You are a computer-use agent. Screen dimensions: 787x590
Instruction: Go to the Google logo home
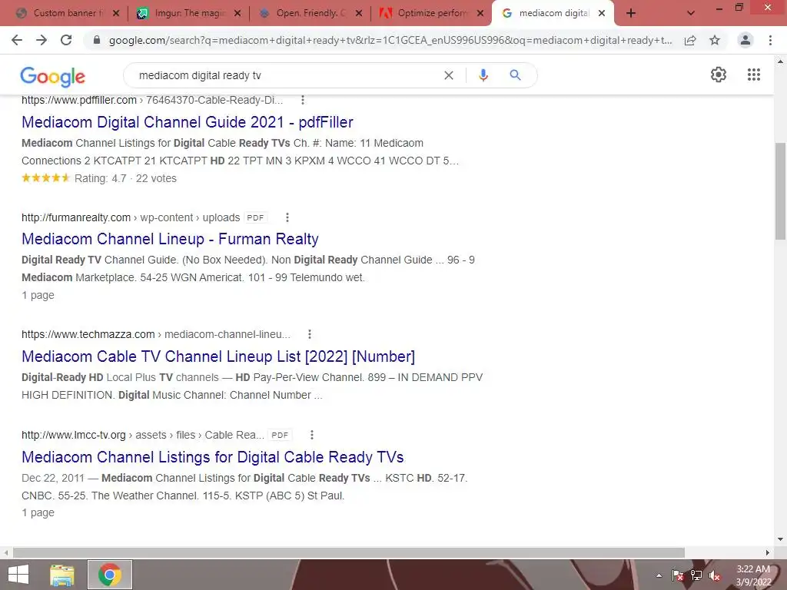click(x=53, y=76)
